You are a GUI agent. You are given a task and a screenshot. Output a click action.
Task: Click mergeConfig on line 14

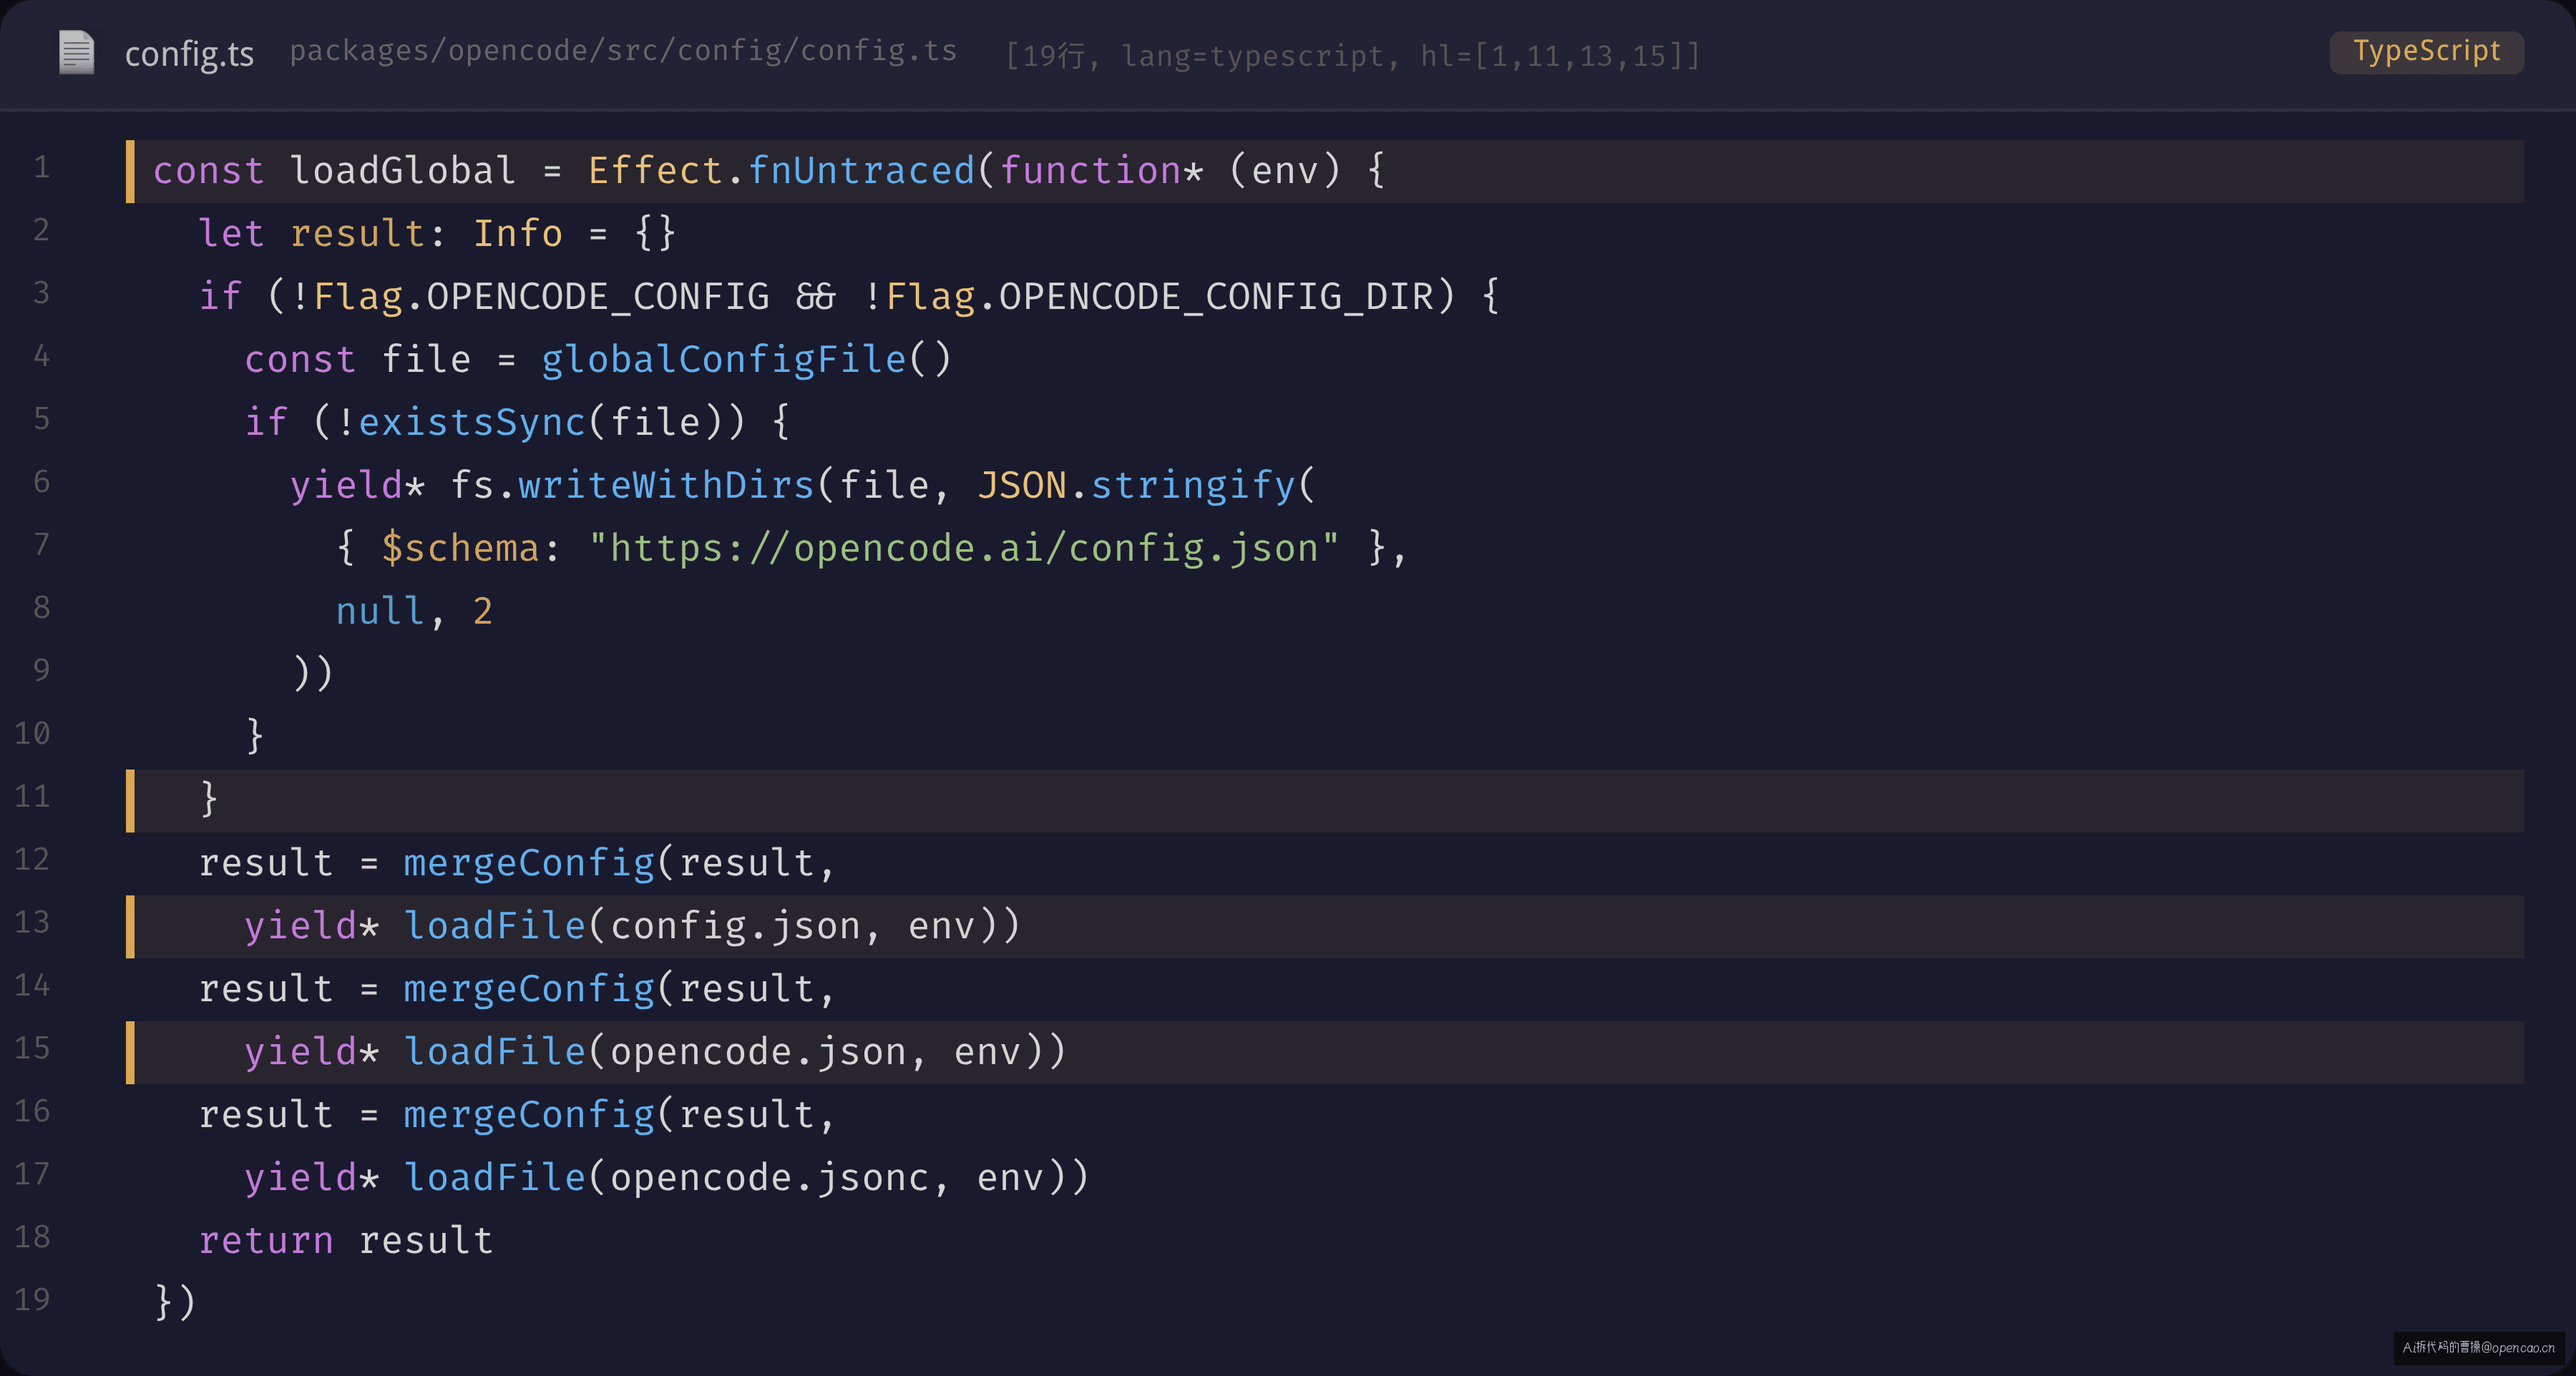coord(529,989)
